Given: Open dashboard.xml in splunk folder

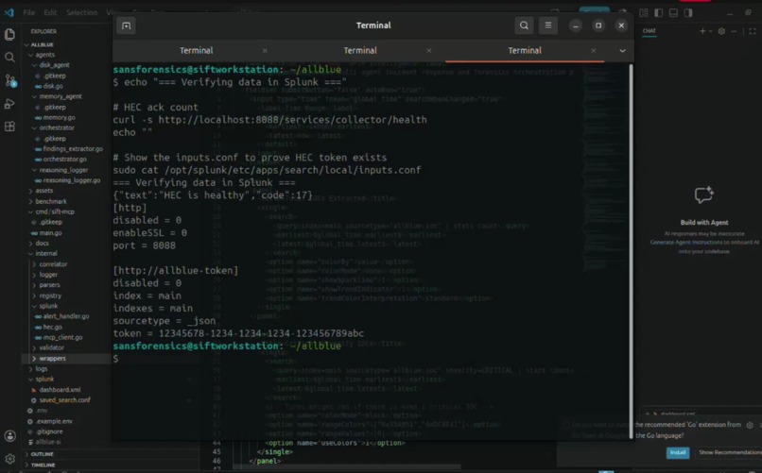Looking at the screenshot, I should click(60, 390).
